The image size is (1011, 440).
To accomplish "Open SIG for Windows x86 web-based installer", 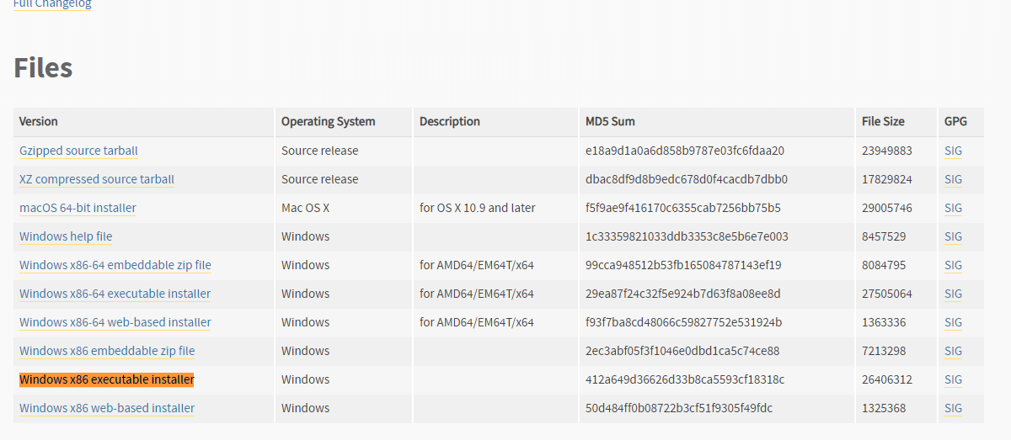I will [x=953, y=408].
